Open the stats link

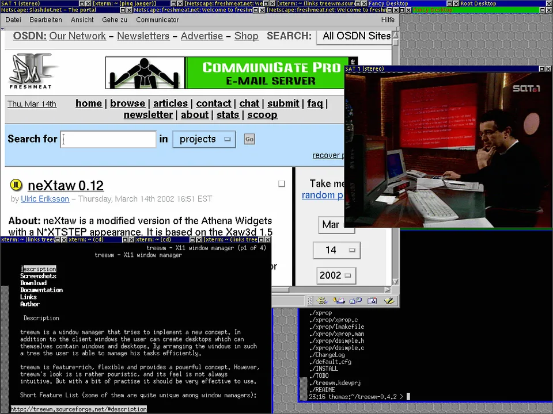point(228,115)
